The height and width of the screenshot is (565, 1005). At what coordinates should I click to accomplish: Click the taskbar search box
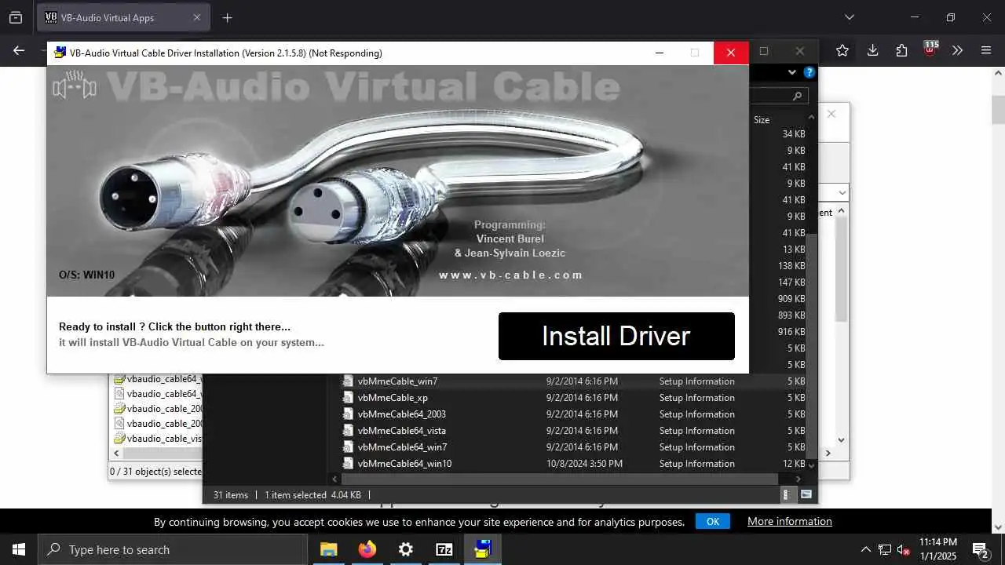[x=173, y=549]
